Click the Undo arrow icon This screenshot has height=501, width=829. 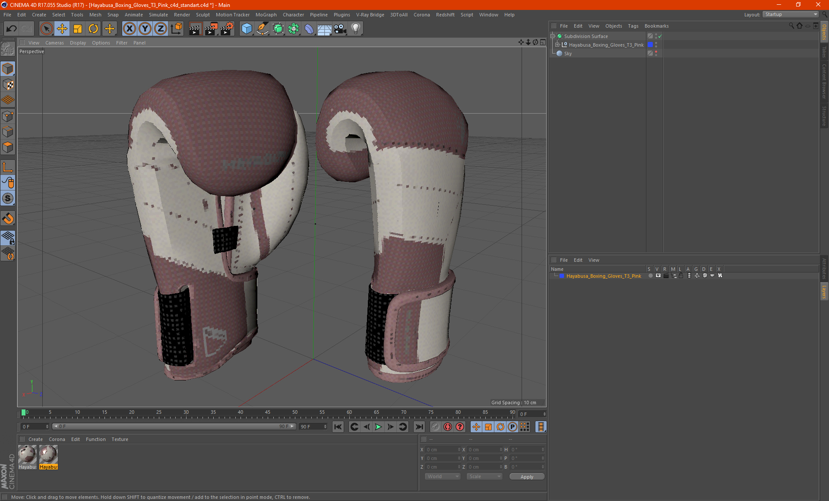[12, 29]
